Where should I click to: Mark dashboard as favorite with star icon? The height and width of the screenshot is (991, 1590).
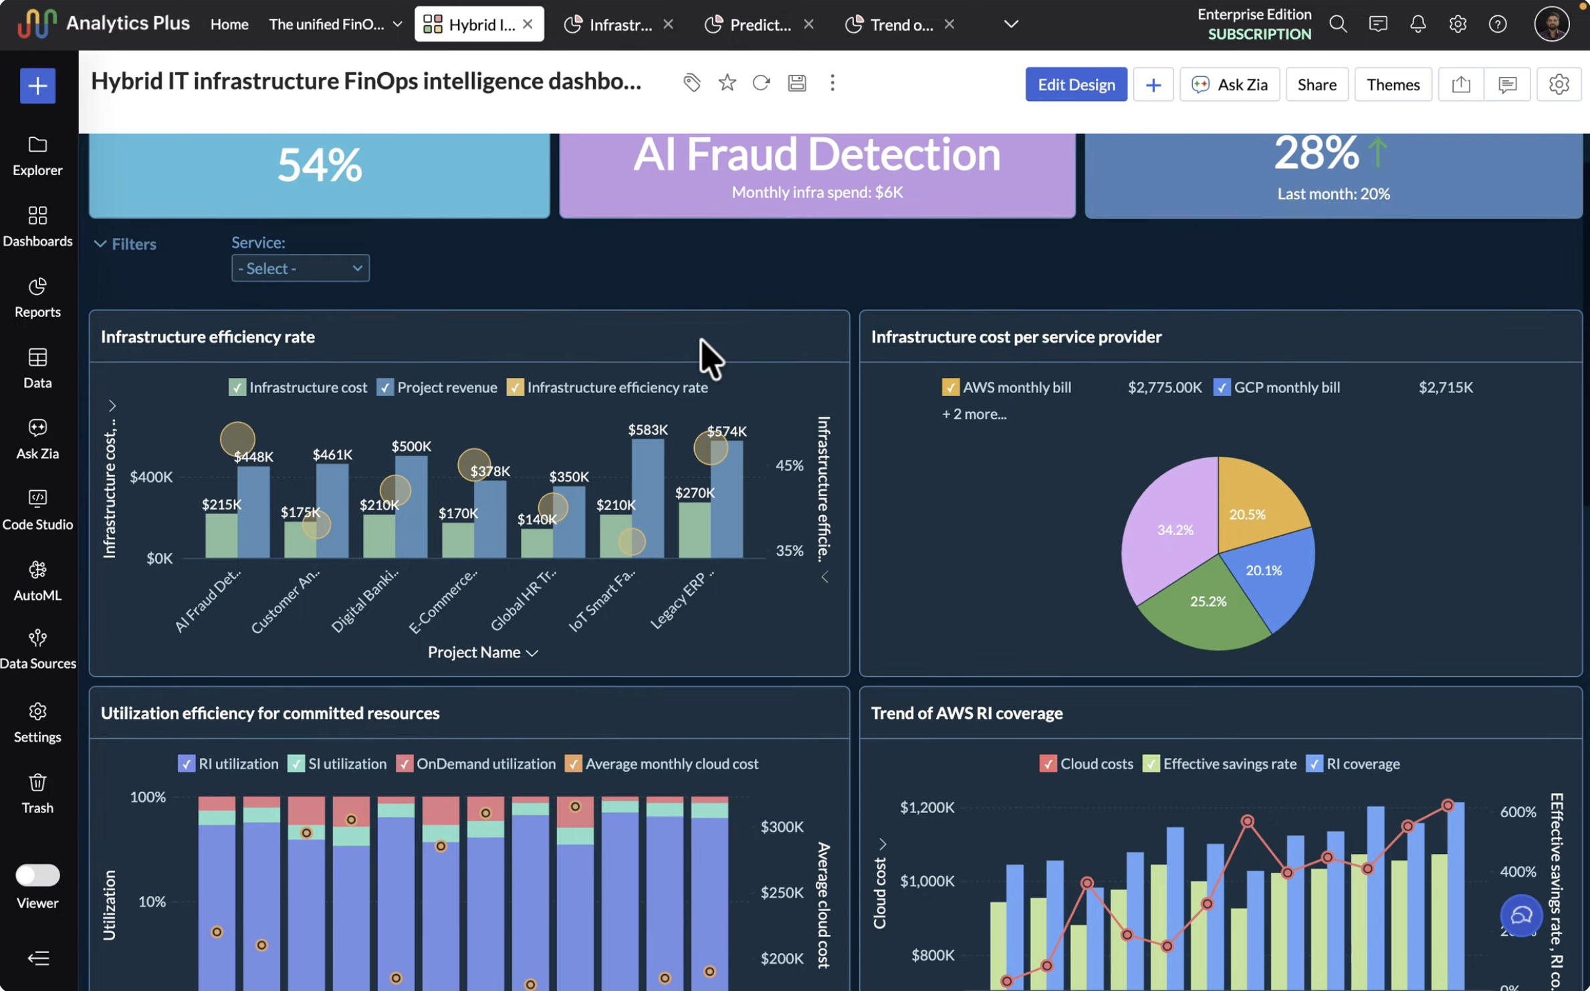(727, 83)
